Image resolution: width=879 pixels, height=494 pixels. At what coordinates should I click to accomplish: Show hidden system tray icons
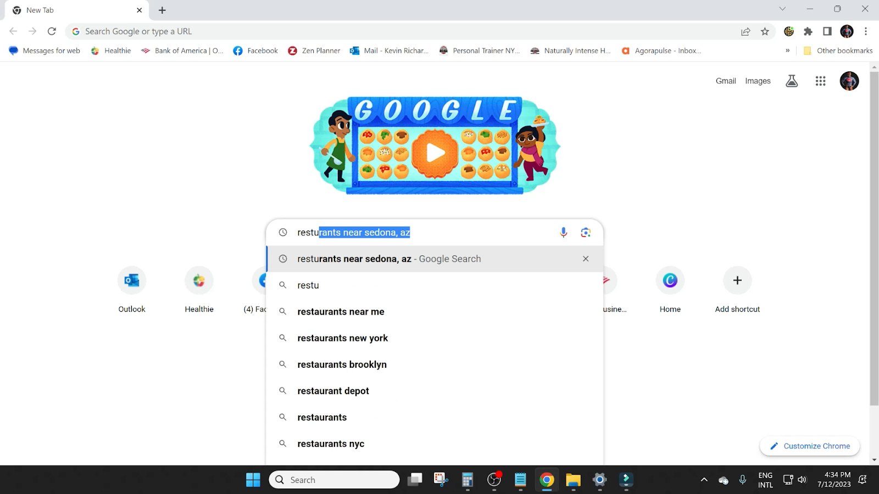pyautogui.click(x=704, y=480)
